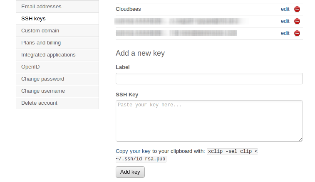The width and height of the screenshot is (315, 182).
Task: Focus the Label text field
Action: click(209, 79)
